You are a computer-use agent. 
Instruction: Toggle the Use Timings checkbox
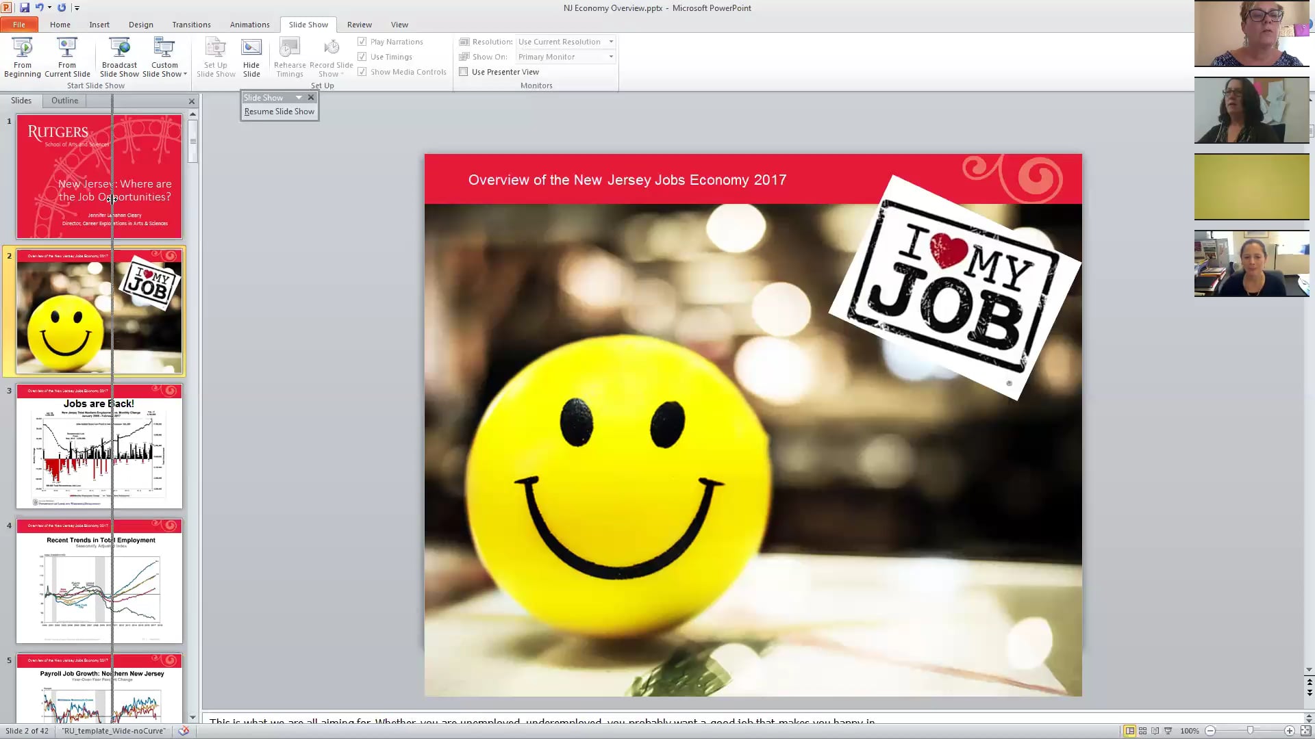pos(362,56)
